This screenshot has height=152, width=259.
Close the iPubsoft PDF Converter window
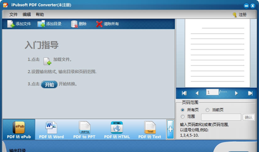pos(253,6)
